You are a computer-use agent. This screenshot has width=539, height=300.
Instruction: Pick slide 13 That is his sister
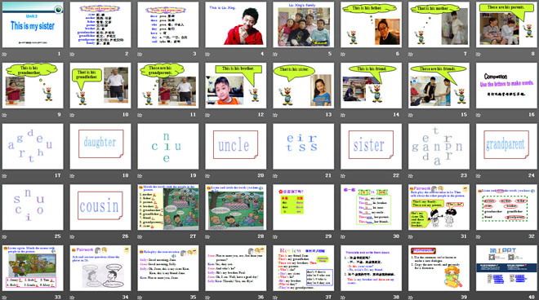pyautogui.click(x=304, y=86)
